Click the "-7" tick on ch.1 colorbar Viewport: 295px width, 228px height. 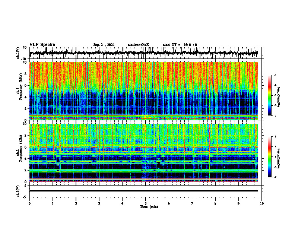pyautogui.click(x=275, y=115)
